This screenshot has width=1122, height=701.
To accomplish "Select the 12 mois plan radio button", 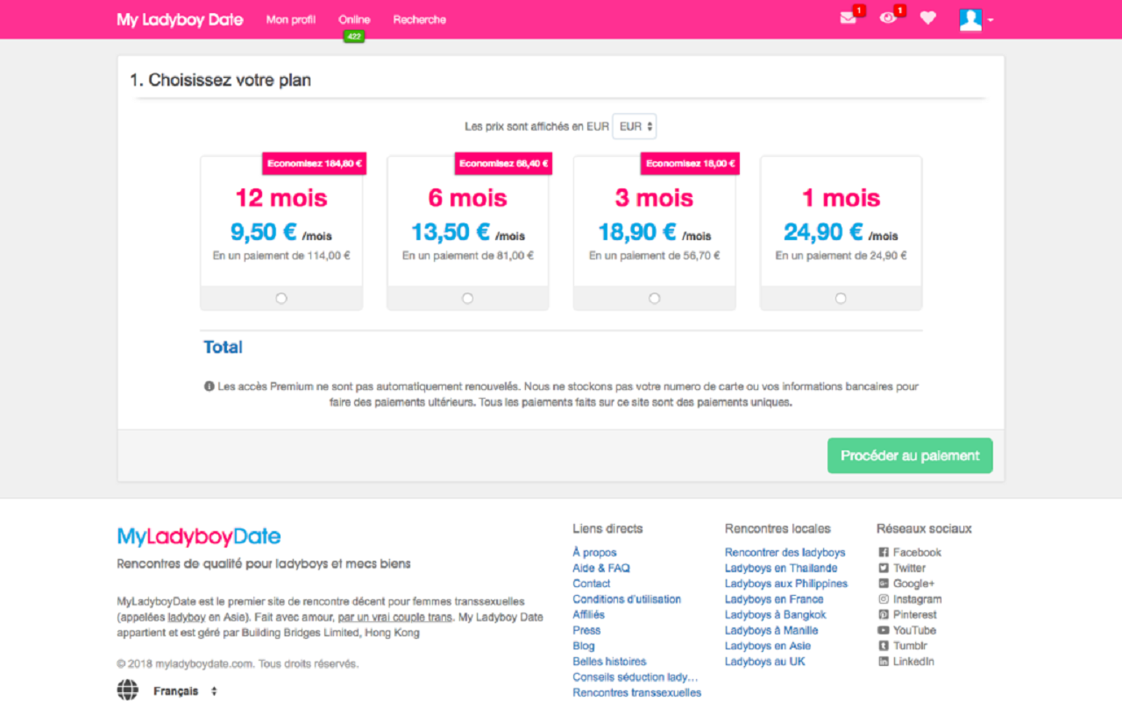I will pyautogui.click(x=281, y=299).
